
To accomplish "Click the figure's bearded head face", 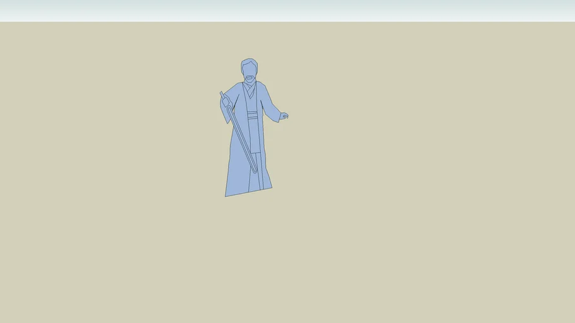I will 250,70.
